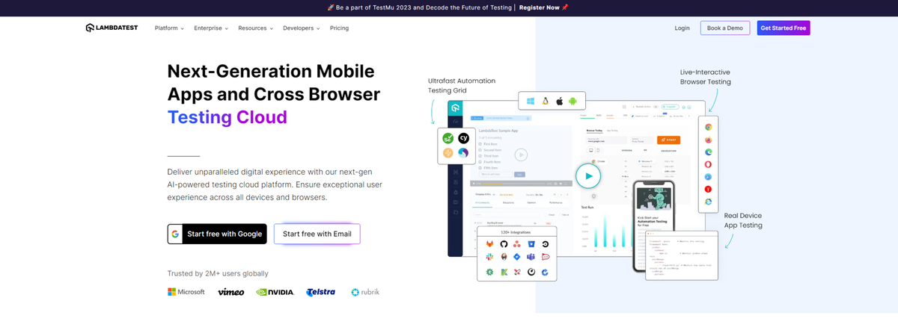Go to the Pricing page
This screenshot has width=898, height=330.
tap(339, 28)
